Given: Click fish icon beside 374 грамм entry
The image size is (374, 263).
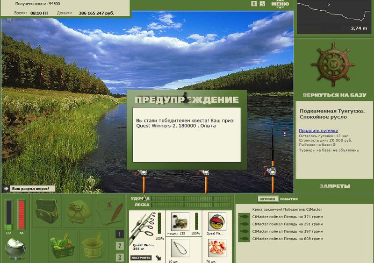Looking at the screenshot, I should click(x=244, y=217).
